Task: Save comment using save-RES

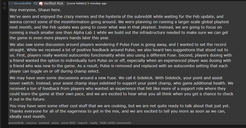Action: click(x=68, y=123)
